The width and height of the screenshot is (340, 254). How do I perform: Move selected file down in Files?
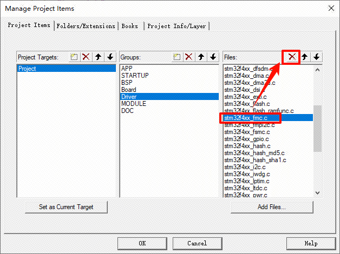[x=316, y=57]
